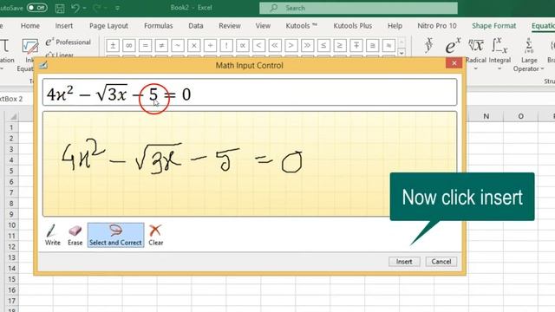Select the Erase tool

coord(75,235)
